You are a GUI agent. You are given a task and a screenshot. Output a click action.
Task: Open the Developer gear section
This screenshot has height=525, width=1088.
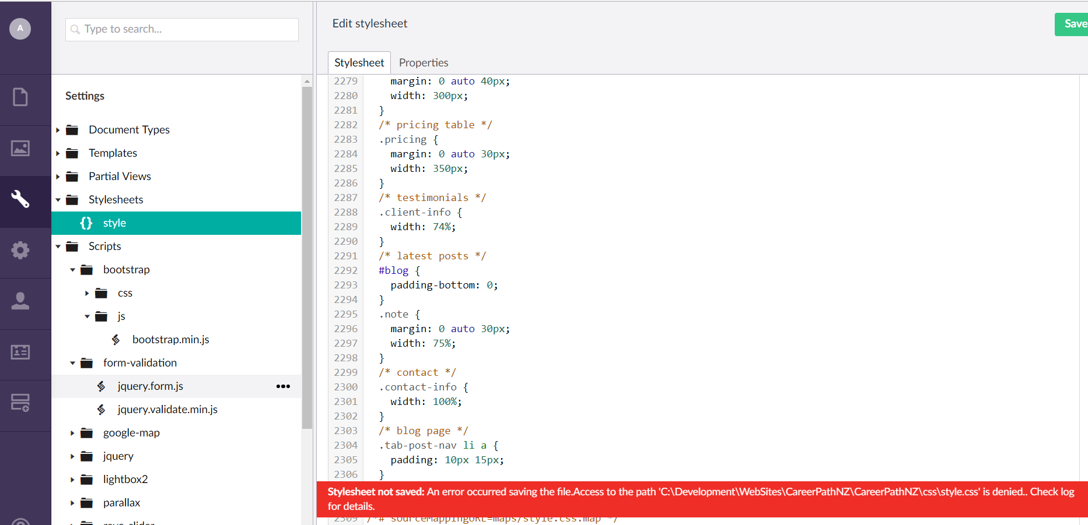coord(20,250)
